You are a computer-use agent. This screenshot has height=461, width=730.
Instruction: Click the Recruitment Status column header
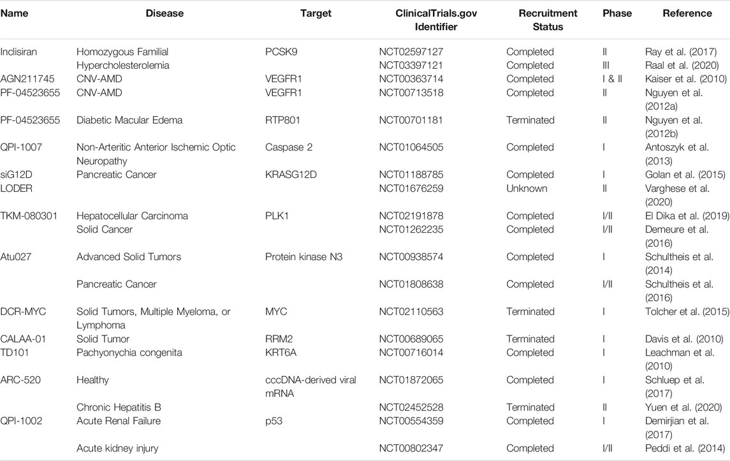click(x=548, y=20)
